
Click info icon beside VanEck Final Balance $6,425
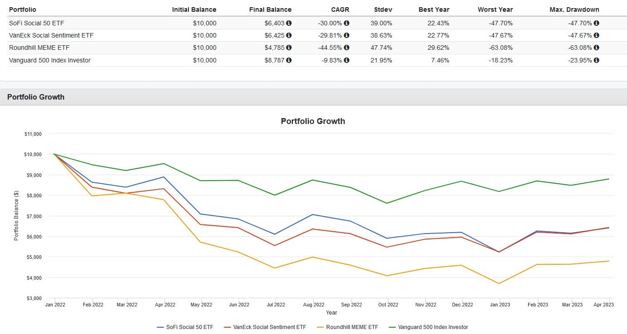coord(289,35)
